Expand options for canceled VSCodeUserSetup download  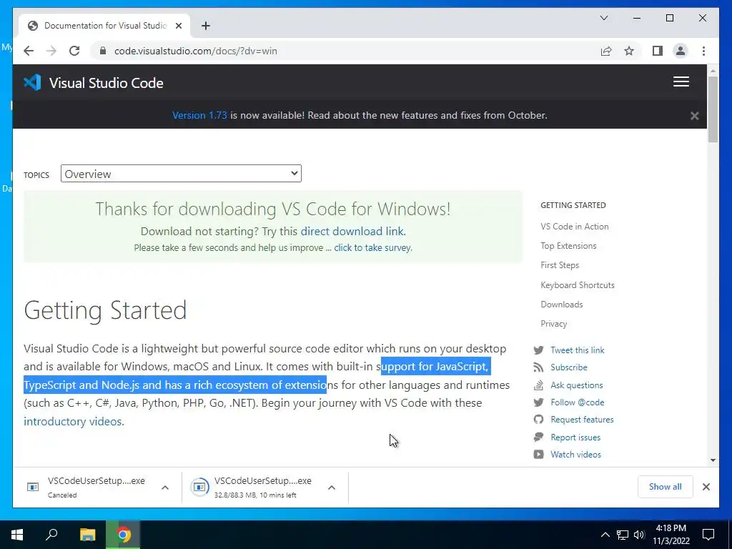[165, 488]
